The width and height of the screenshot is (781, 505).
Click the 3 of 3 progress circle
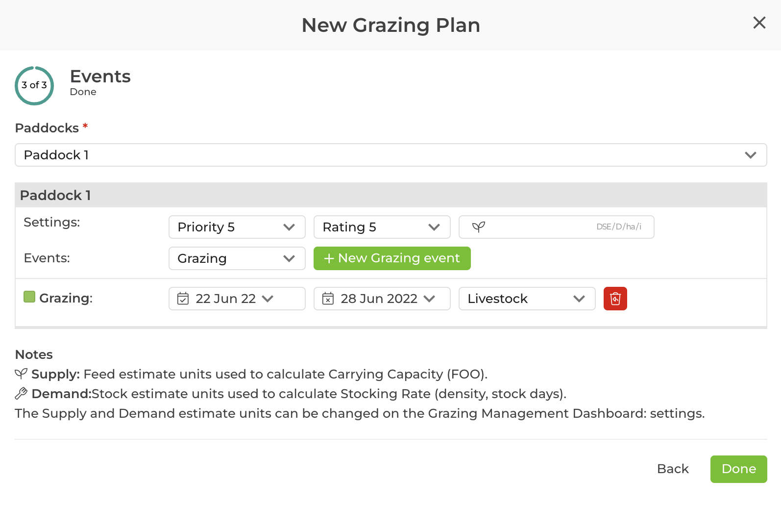coord(34,86)
